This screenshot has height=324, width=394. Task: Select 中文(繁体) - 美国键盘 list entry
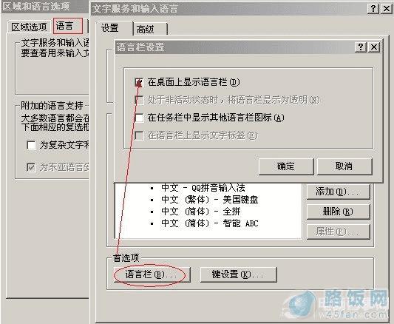(x=210, y=200)
